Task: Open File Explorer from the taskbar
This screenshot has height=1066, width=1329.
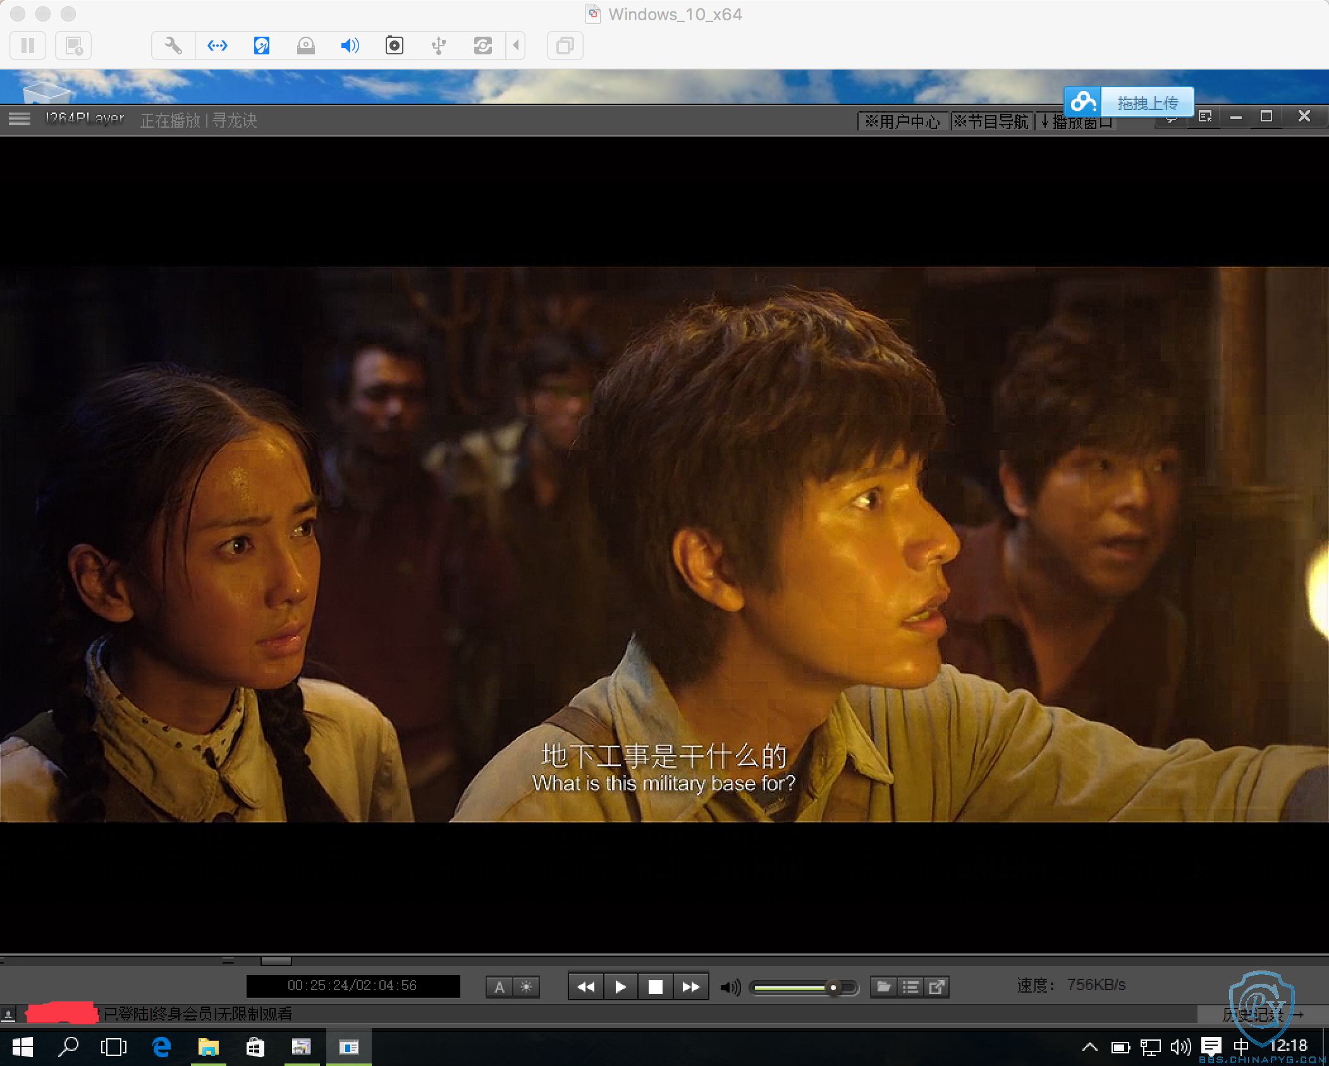Action: 209,1047
